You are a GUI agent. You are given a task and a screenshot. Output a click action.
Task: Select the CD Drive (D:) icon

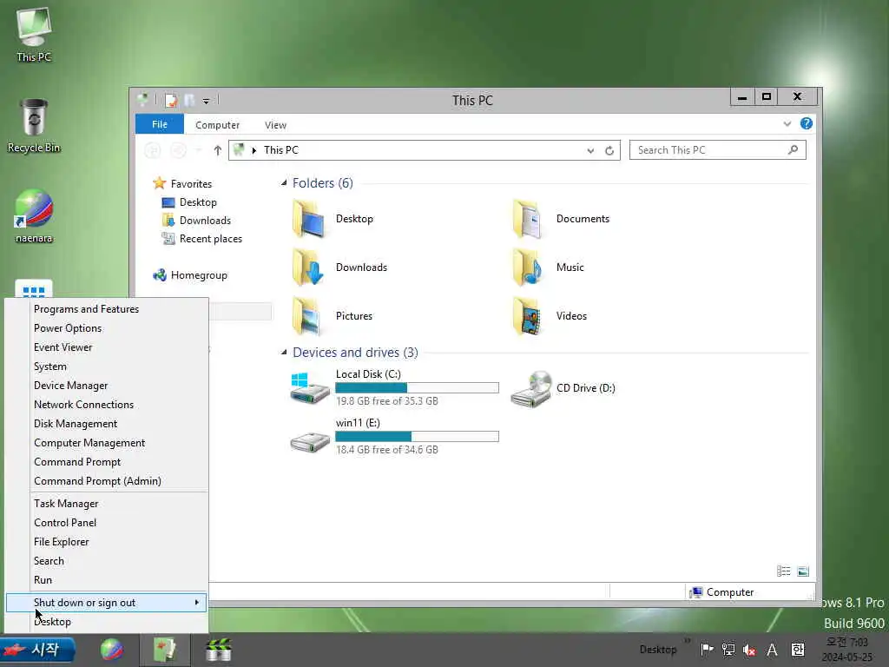tap(532, 388)
